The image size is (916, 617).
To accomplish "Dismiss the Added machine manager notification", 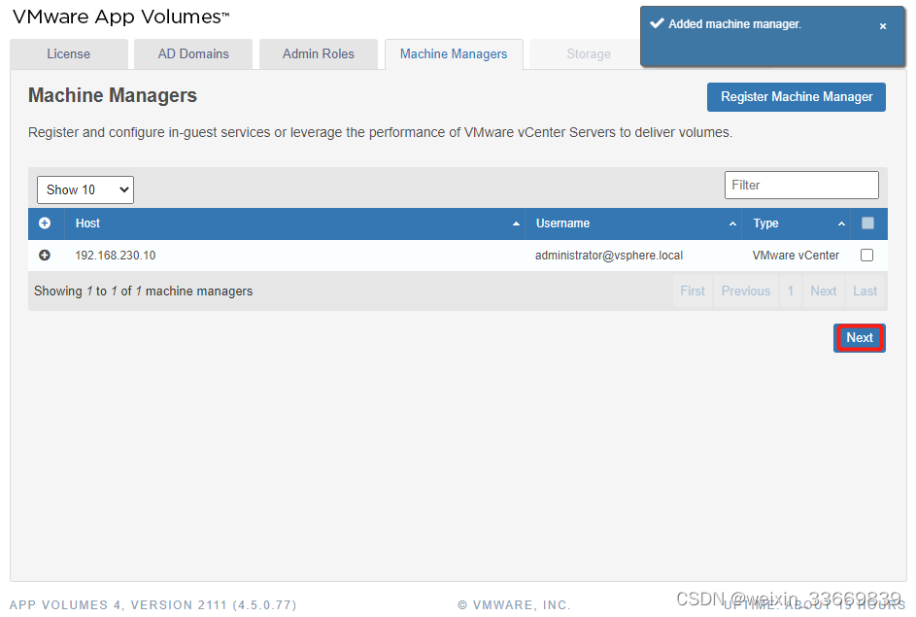I will pyautogui.click(x=883, y=26).
